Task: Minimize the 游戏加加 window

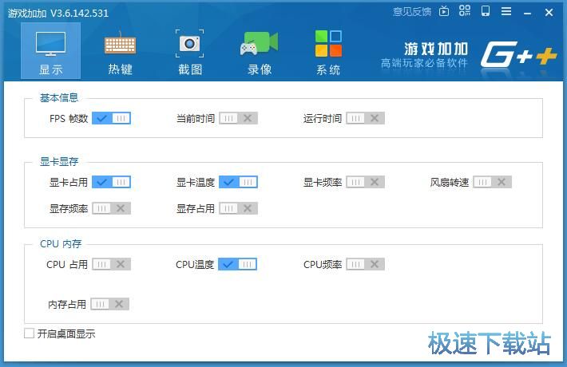Action: pos(528,13)
